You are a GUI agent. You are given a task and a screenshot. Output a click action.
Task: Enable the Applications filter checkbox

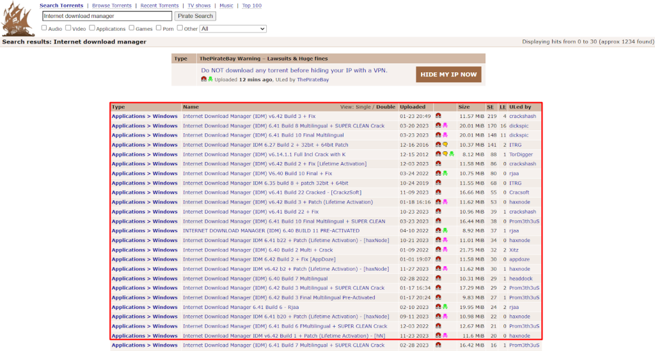click(92, 28)
